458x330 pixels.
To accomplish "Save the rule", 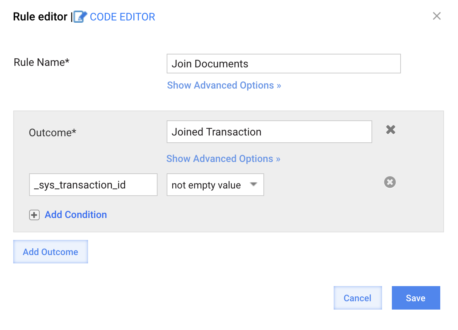I will 416,298.
